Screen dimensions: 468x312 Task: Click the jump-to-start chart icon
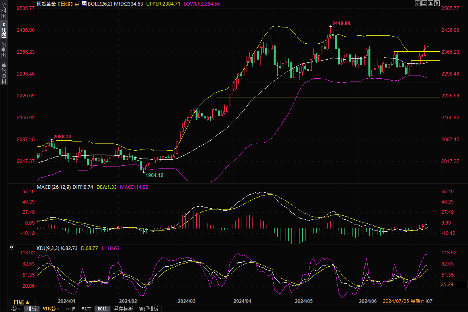pyautogui.click(x=424, y=3)
